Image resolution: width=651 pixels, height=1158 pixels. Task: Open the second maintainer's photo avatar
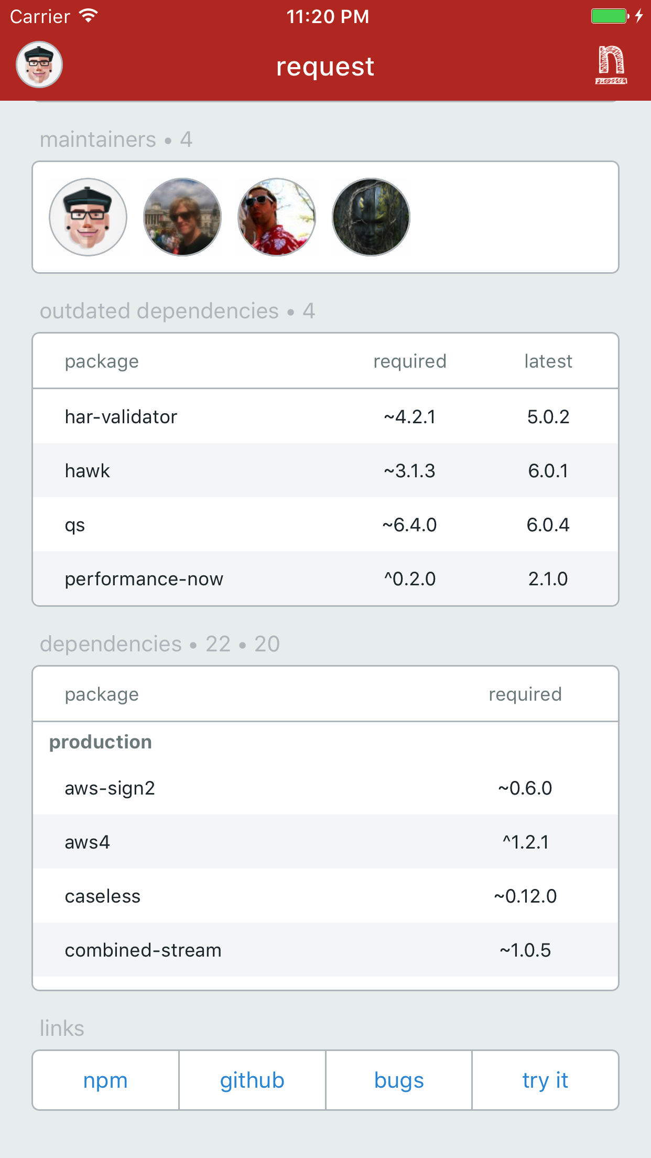182,217
